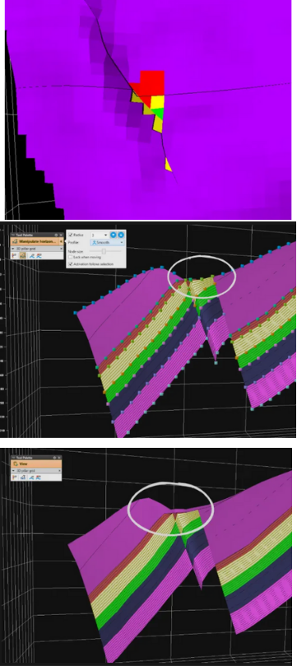Expand 3D pillar grid section in middle palette

coord(13,249)
